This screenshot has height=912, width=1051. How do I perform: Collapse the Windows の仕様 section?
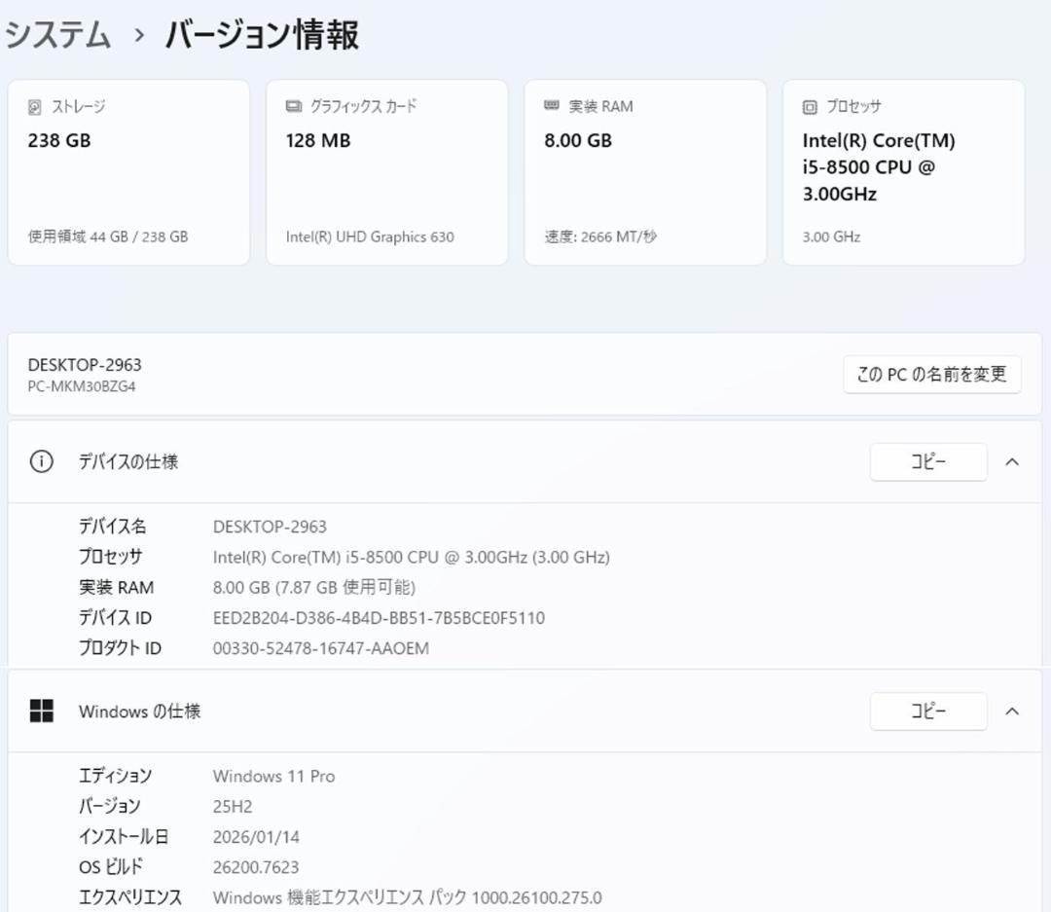pos(1012,711)
